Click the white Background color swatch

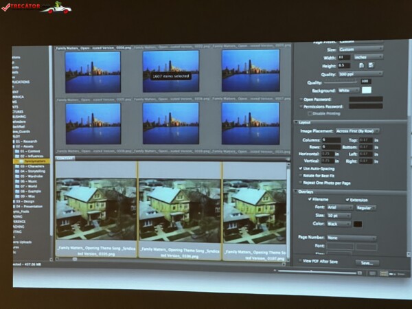(x=366, y=91)
